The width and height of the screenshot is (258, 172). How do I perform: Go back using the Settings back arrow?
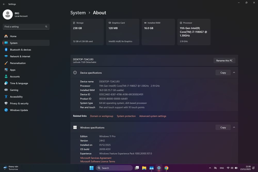pyautogui.click(x=4, y=4)
